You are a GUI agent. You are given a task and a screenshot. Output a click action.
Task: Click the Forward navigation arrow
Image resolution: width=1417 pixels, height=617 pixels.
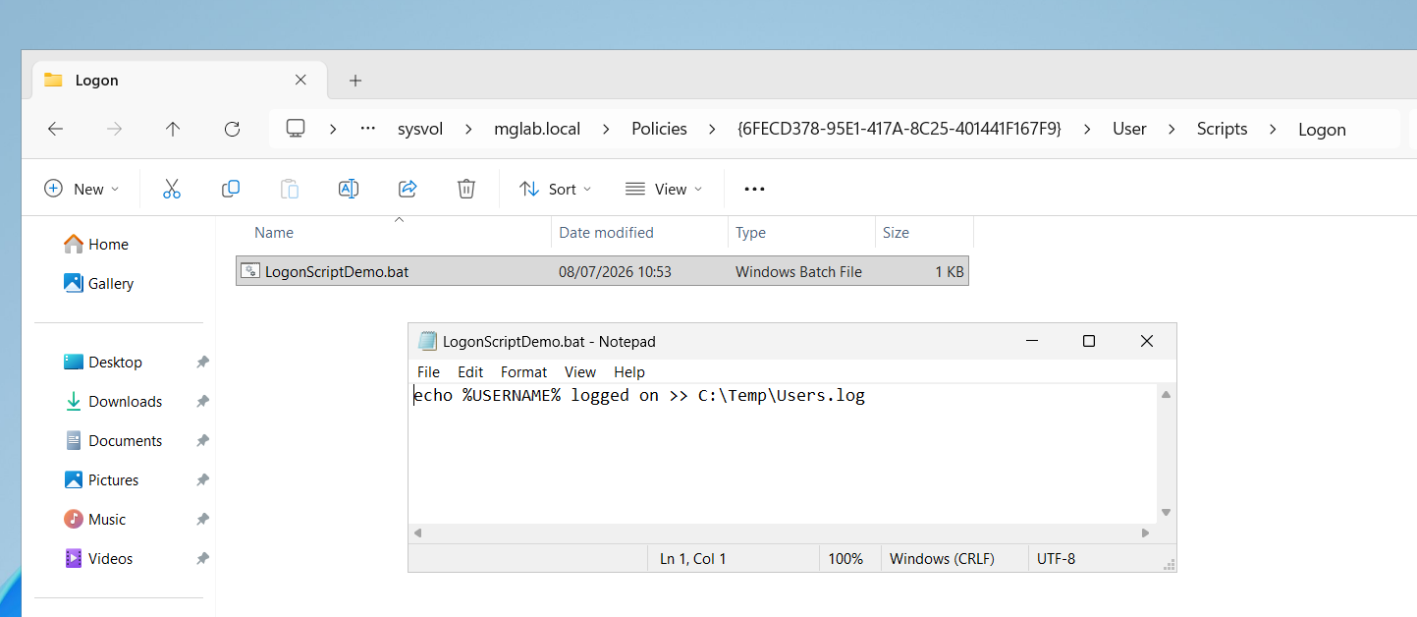114,129
